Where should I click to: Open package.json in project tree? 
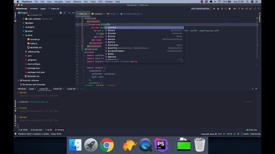pos(34,68)
